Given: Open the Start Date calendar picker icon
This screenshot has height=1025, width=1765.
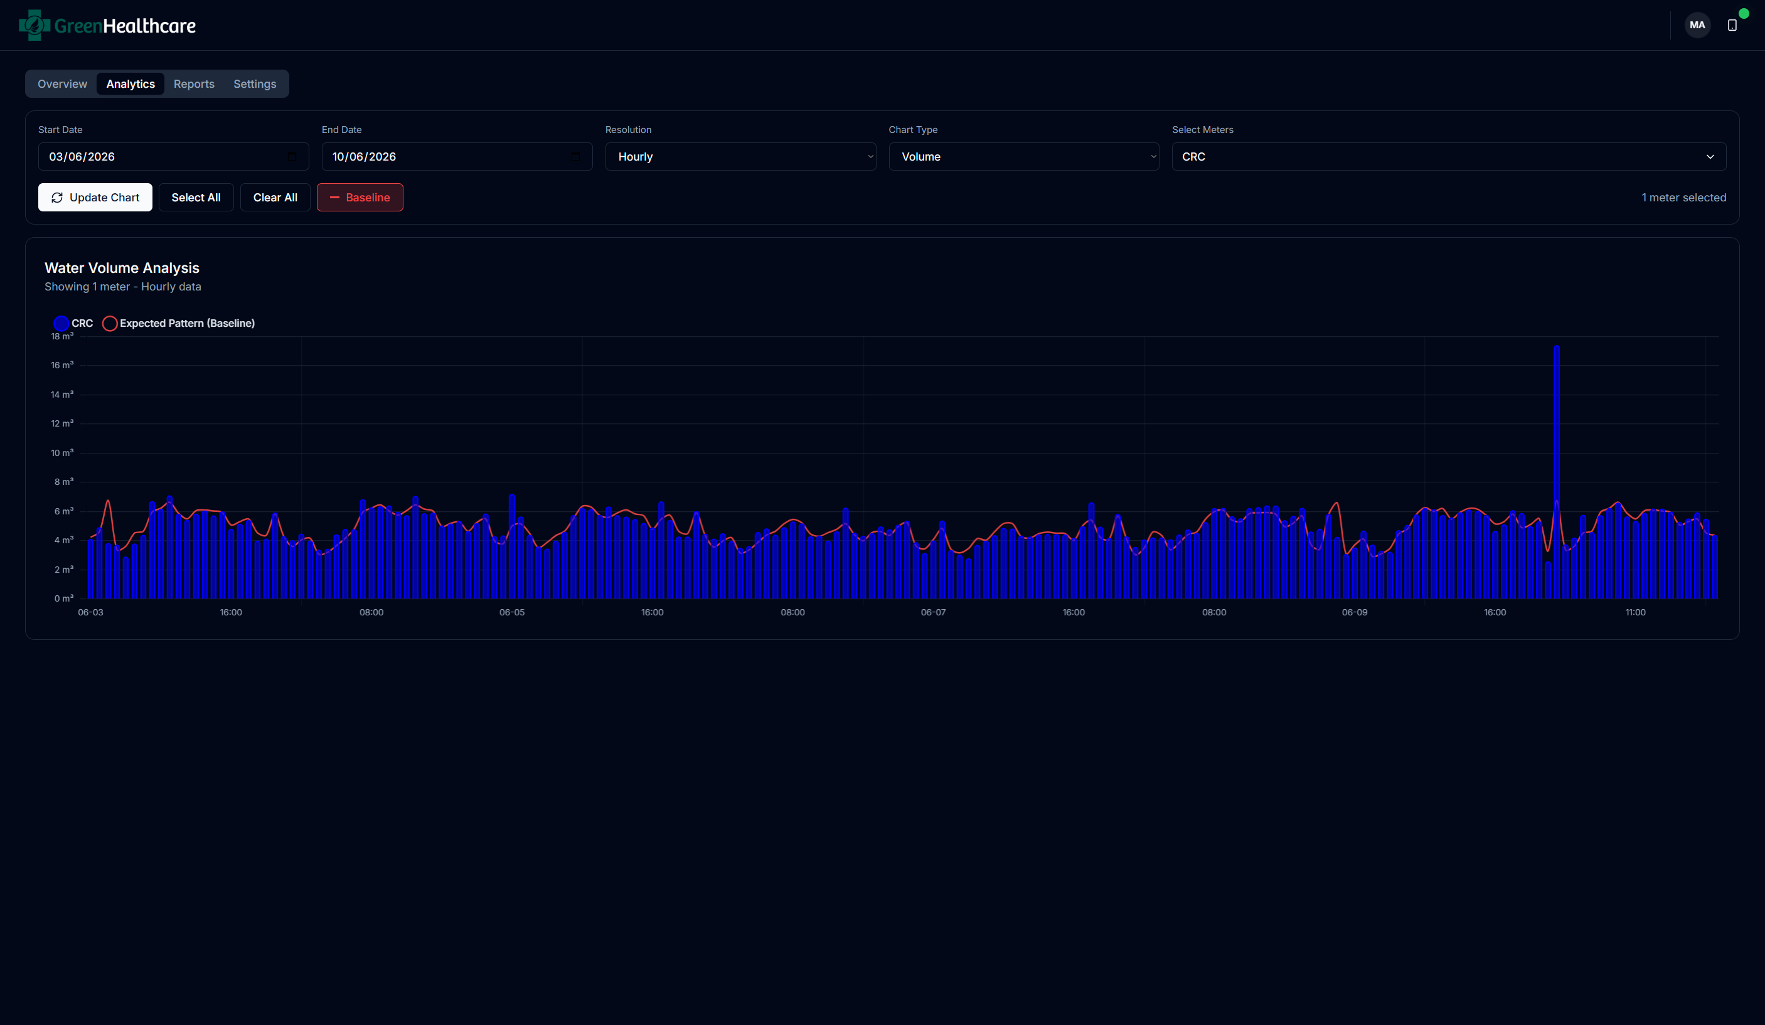Looking at the screenshot, I should pyautogui.click(x=292, y=157).
